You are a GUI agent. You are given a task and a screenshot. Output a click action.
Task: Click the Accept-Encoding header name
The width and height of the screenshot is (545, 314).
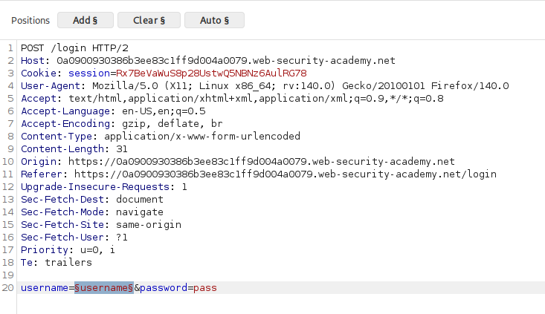tap(65, 123)
